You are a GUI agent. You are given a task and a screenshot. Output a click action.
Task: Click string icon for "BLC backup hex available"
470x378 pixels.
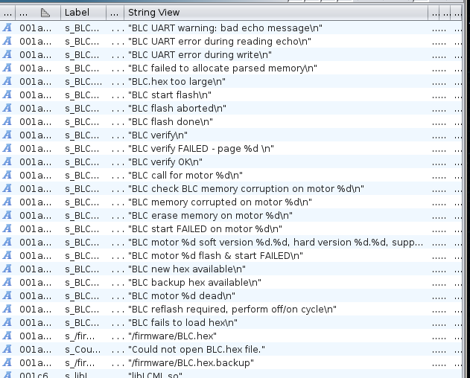pyautogui.click(x=7, y=283)
